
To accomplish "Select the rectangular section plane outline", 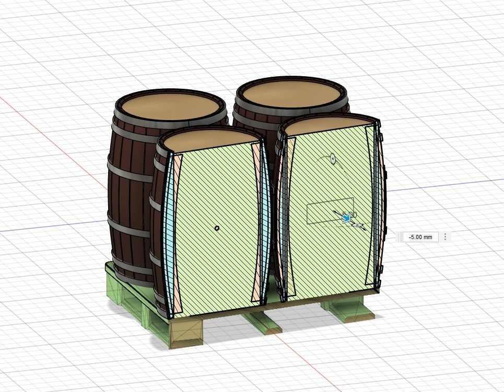I will click(x=330, y=211).
